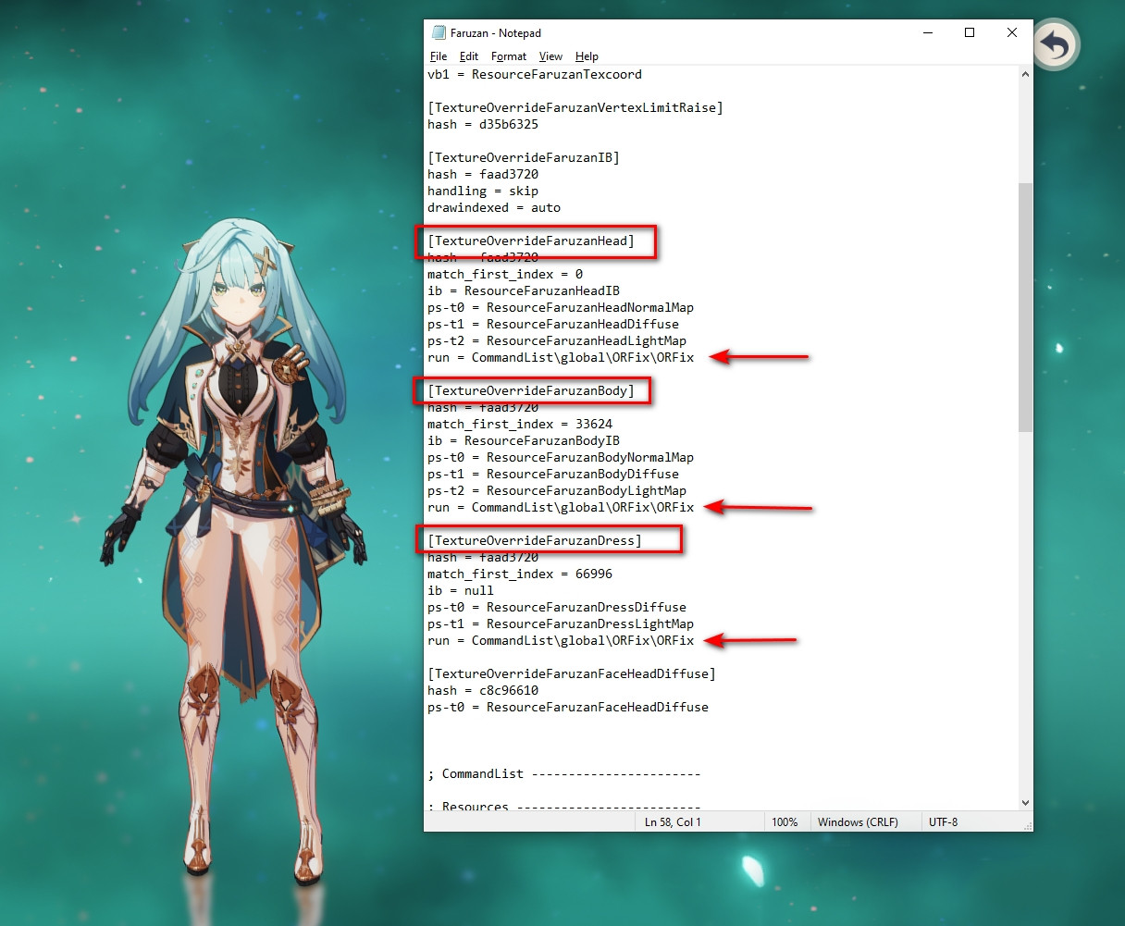Place cursor on the TextureOverrideFaruzanHead line

click(x=531, y=241)
